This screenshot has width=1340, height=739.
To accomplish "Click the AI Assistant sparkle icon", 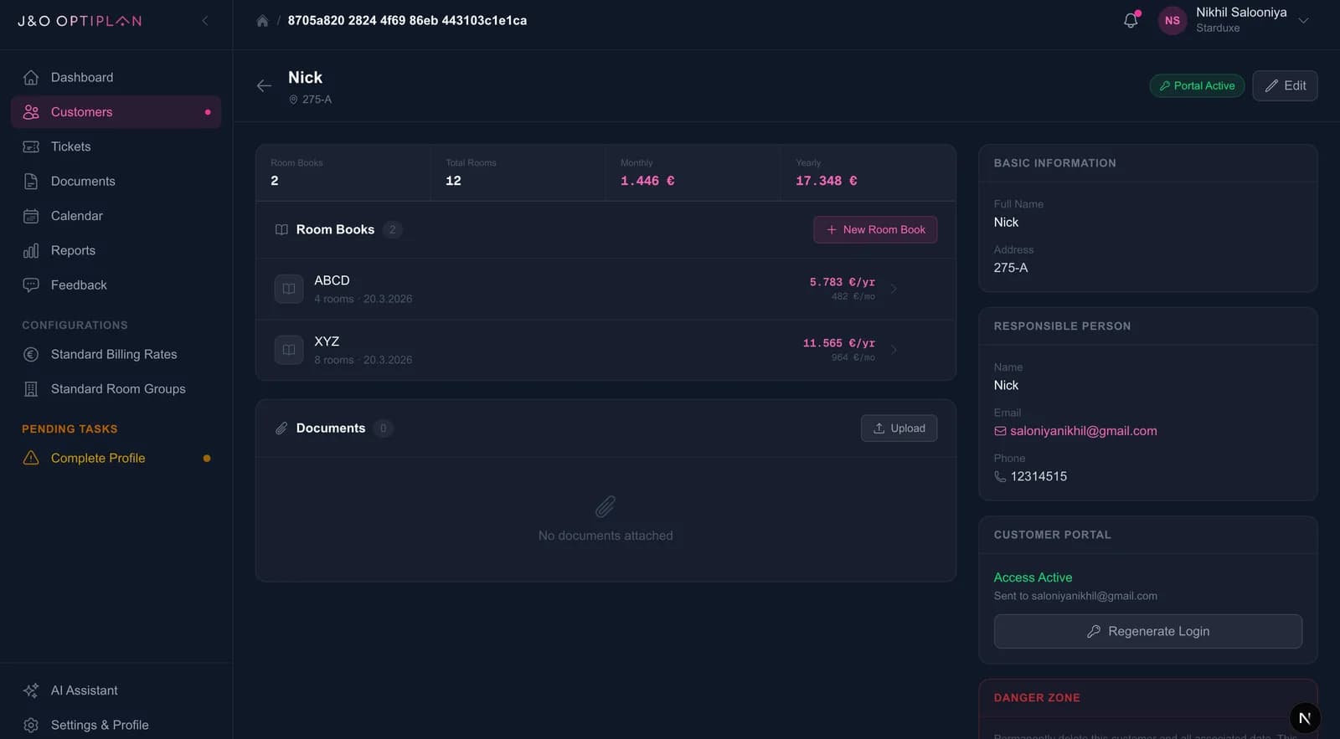I will 31,690.
